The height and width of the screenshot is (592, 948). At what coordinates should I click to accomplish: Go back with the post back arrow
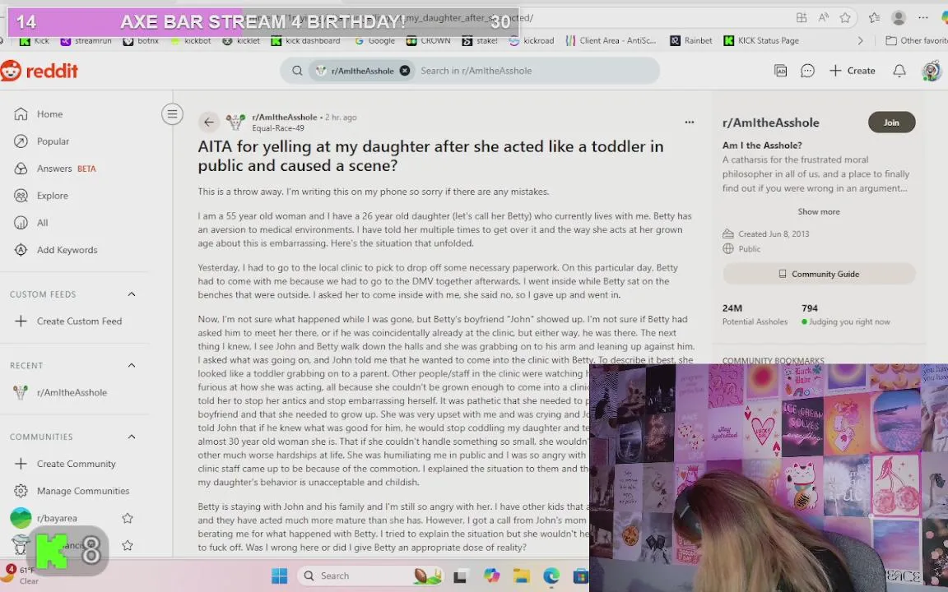[208, 122]
